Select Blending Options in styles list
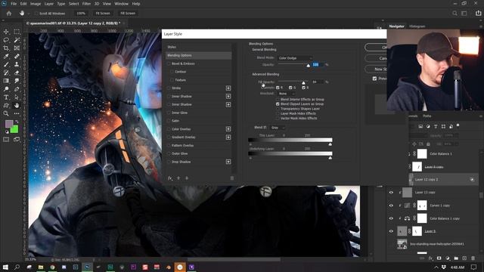 pos(198,55)
